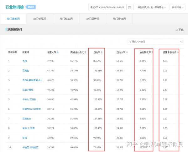
Task: Select the search popularity value 32,980
Action: pos(50,138)
